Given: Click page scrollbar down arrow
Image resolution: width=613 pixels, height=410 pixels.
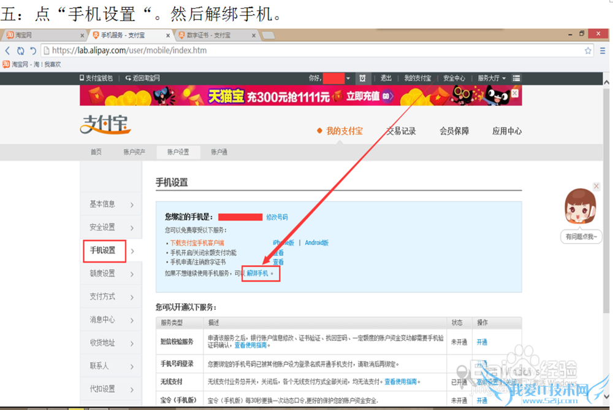Looking at the screenshot, I should coord(606,396).
